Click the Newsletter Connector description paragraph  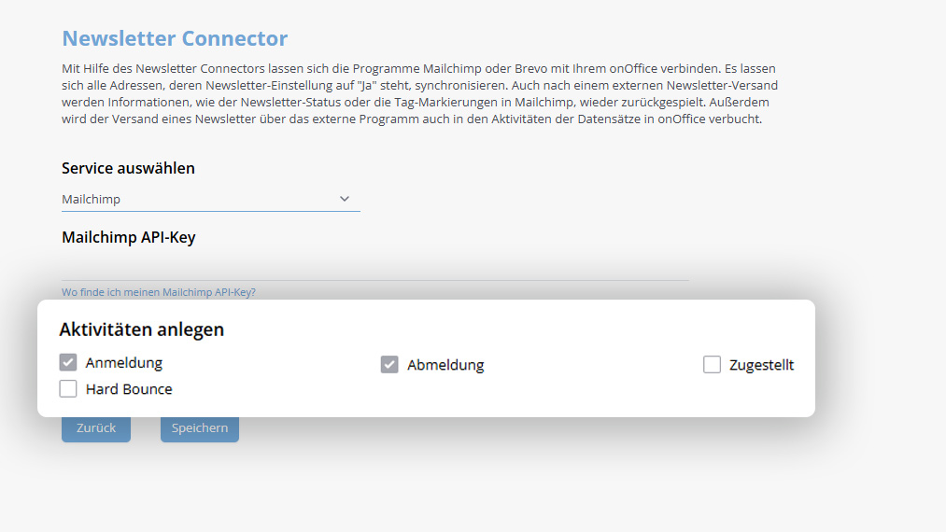coord(418,94)
